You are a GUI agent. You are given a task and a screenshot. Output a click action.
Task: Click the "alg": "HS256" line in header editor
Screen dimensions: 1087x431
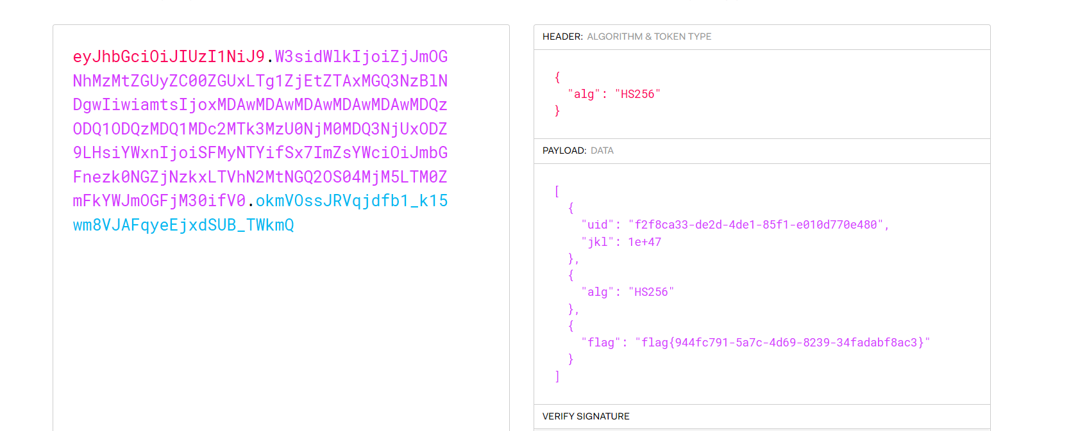click(x=614, y=94)
